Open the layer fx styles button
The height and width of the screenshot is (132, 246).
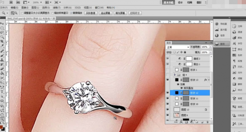[181, 122]
